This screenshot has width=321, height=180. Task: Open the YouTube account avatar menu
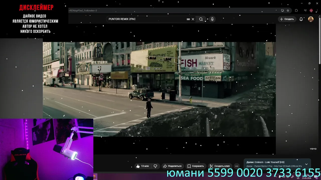(x=311, y=19)
